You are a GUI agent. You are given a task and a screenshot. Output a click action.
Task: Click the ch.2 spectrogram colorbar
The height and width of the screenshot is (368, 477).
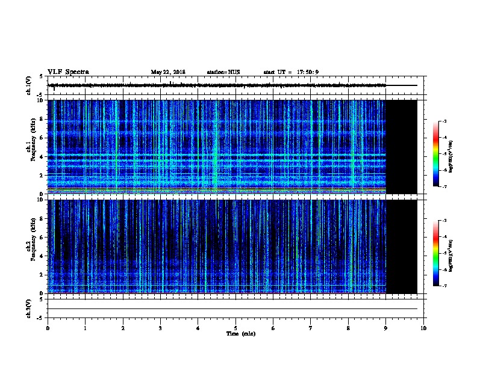[435, 253]
